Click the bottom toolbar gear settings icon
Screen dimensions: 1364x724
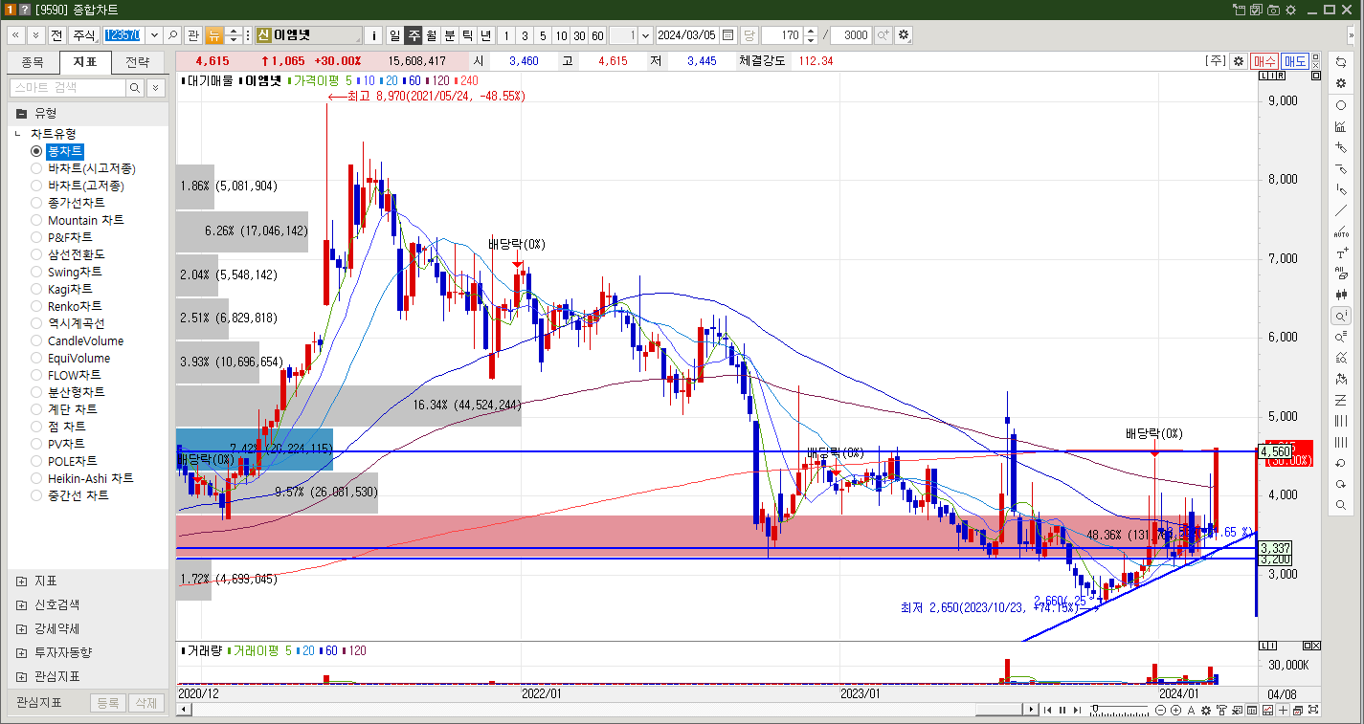point(1206,711)
